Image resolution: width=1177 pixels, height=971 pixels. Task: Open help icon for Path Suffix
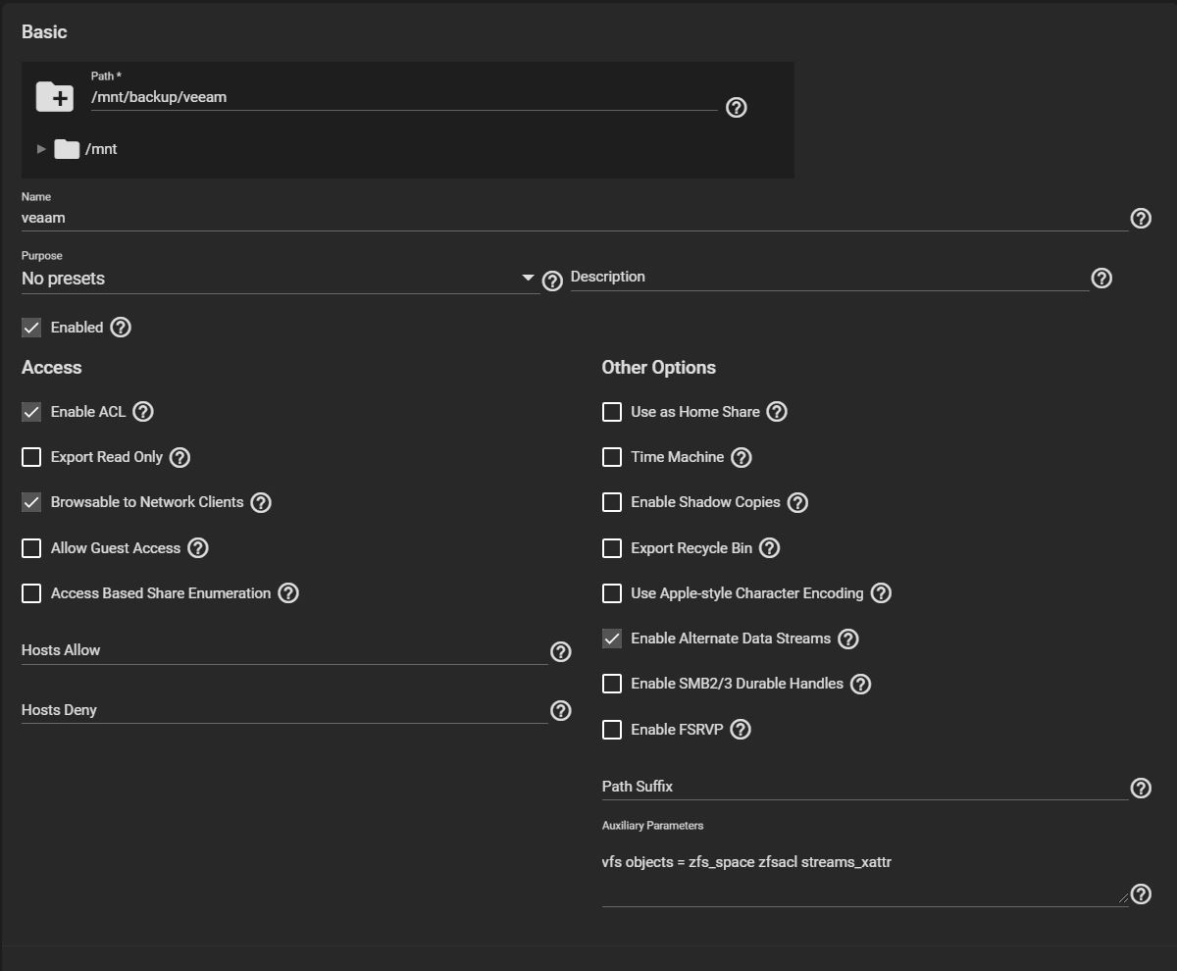[1141, 788]
